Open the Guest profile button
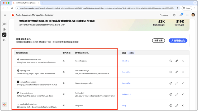 click(187, 8)
